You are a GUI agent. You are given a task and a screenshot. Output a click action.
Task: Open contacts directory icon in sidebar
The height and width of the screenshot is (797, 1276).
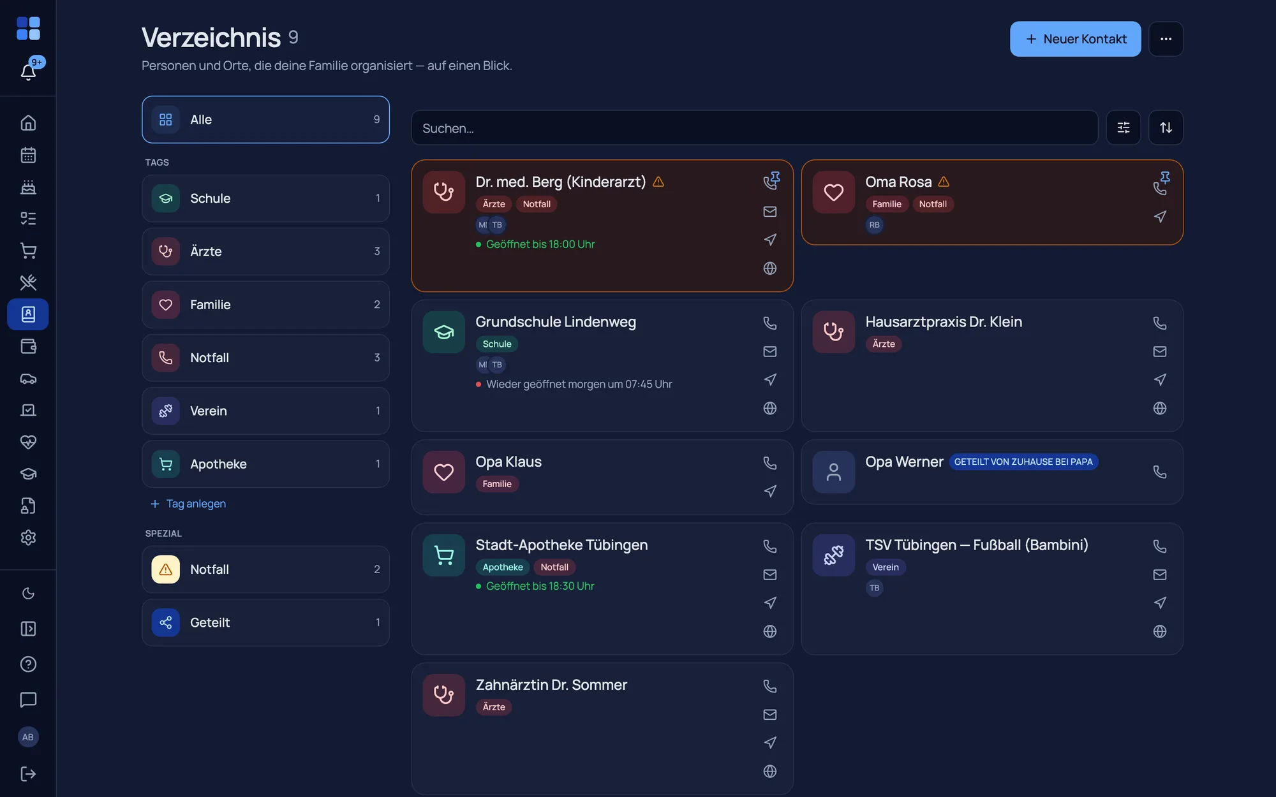[x=28, y=314]
